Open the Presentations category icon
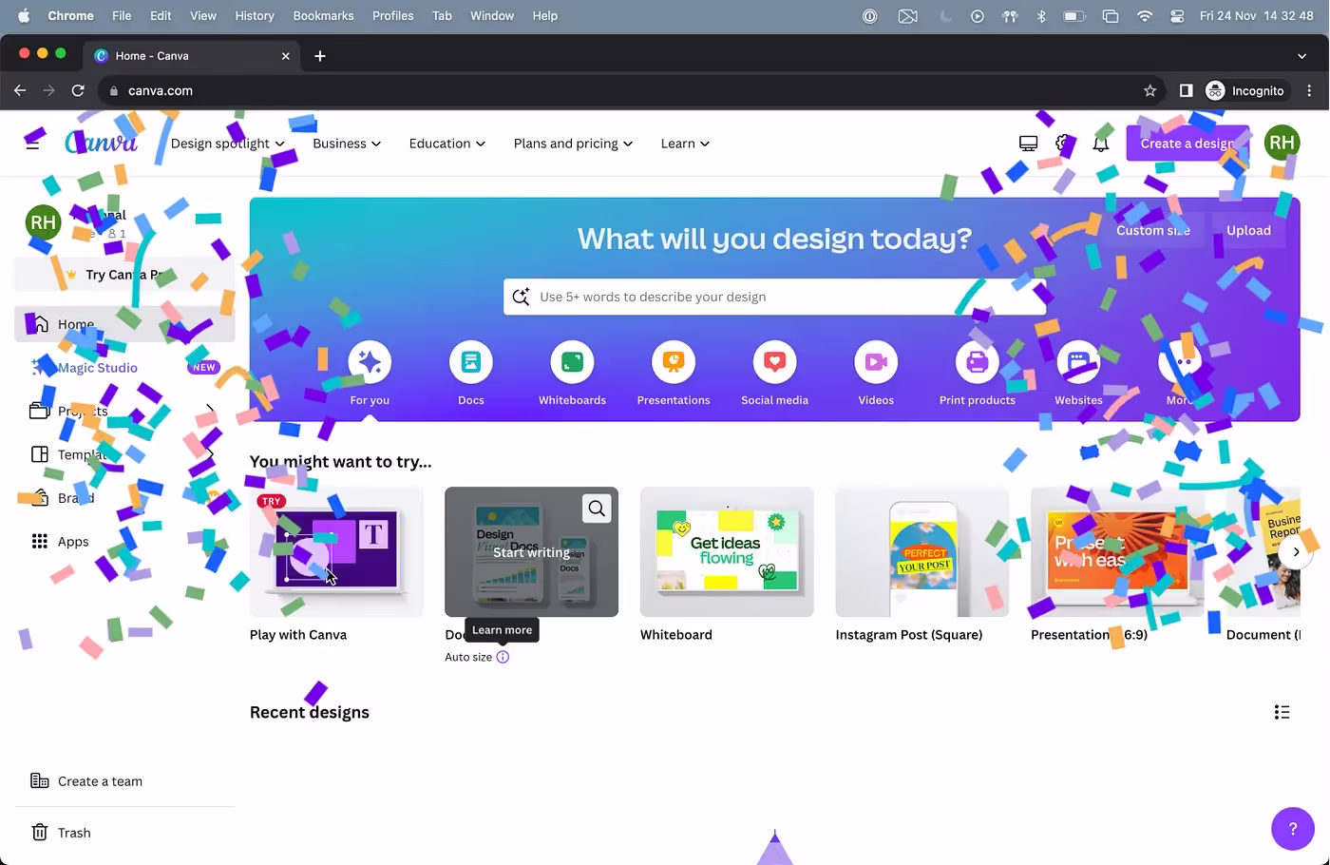Screen dimensions: 1330x865 tap(674, 362)
